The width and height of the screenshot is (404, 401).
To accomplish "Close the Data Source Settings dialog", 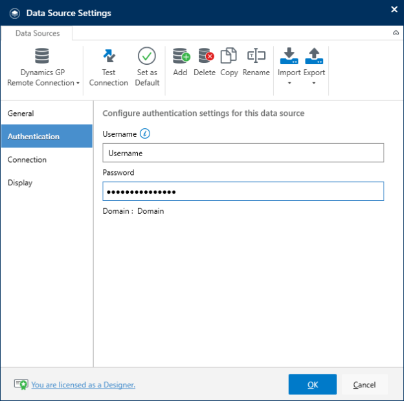I will pos(394,10).
